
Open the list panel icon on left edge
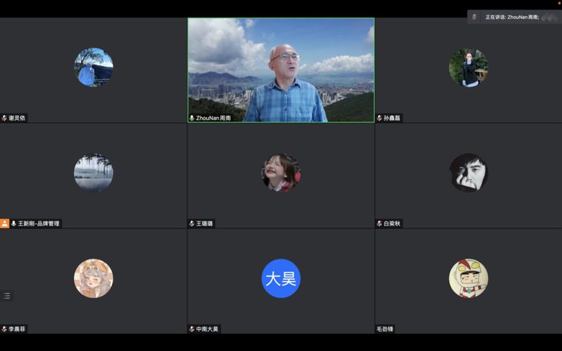tap(7, 296)
